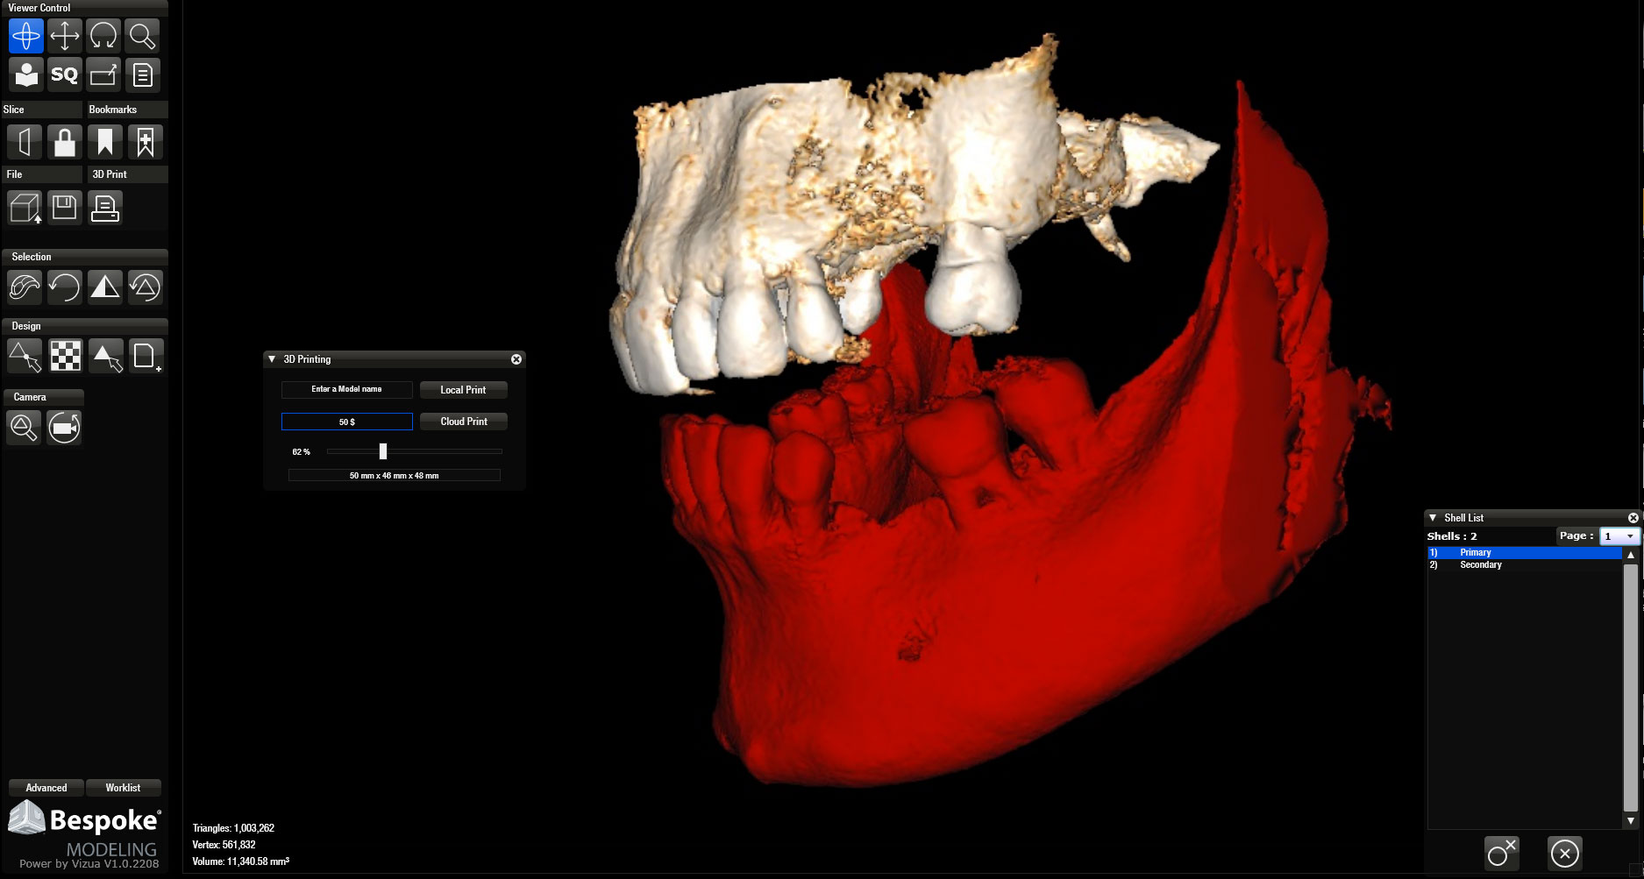The image size is (1644, 879).
Task: Collapse the Shell List panel
Action: [1433, 518]
